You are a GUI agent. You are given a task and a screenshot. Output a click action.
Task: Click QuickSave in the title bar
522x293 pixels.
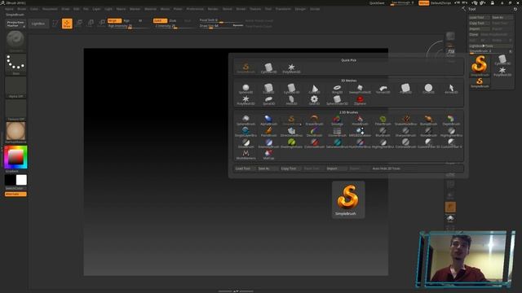377,3
